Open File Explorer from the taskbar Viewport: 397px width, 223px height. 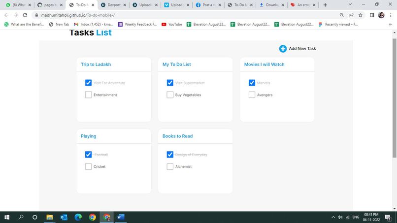pos(49,217)
